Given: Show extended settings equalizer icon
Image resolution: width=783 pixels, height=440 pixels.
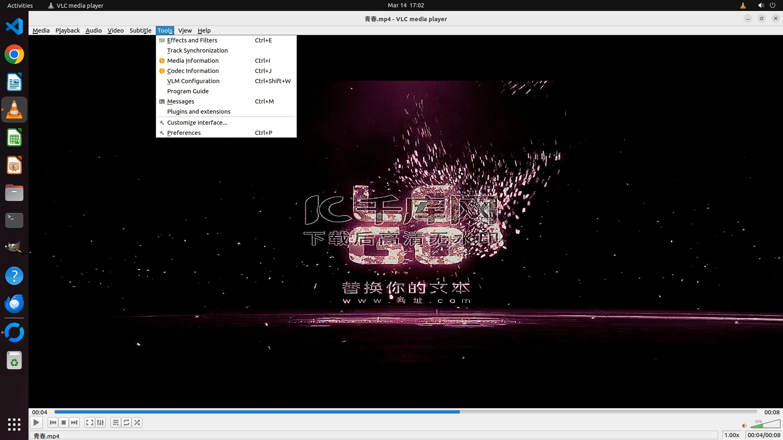Looking at the screenshot, I should 100,422.
